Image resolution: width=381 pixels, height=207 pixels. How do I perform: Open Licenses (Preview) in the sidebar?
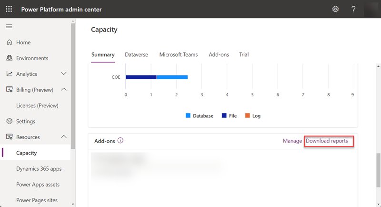coord(37,105)
